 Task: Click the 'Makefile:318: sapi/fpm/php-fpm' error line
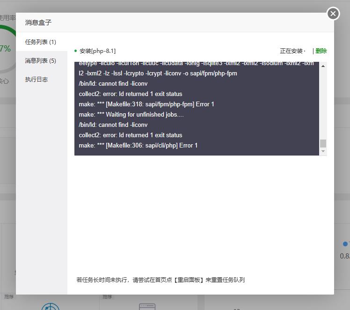pos(146,104)
